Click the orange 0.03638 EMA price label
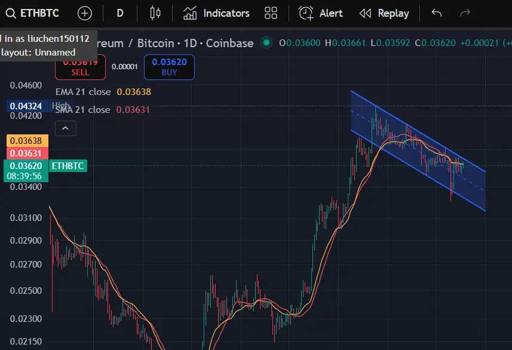The image size is (512, 350). coord(27,141)
